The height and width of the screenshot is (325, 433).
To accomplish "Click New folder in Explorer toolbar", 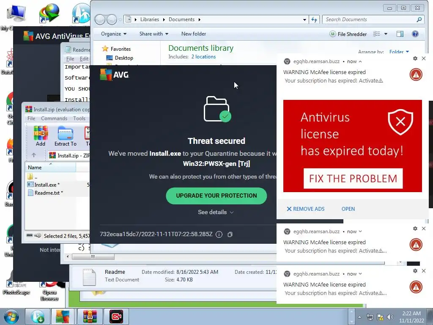I will click(x=194, y=34).
